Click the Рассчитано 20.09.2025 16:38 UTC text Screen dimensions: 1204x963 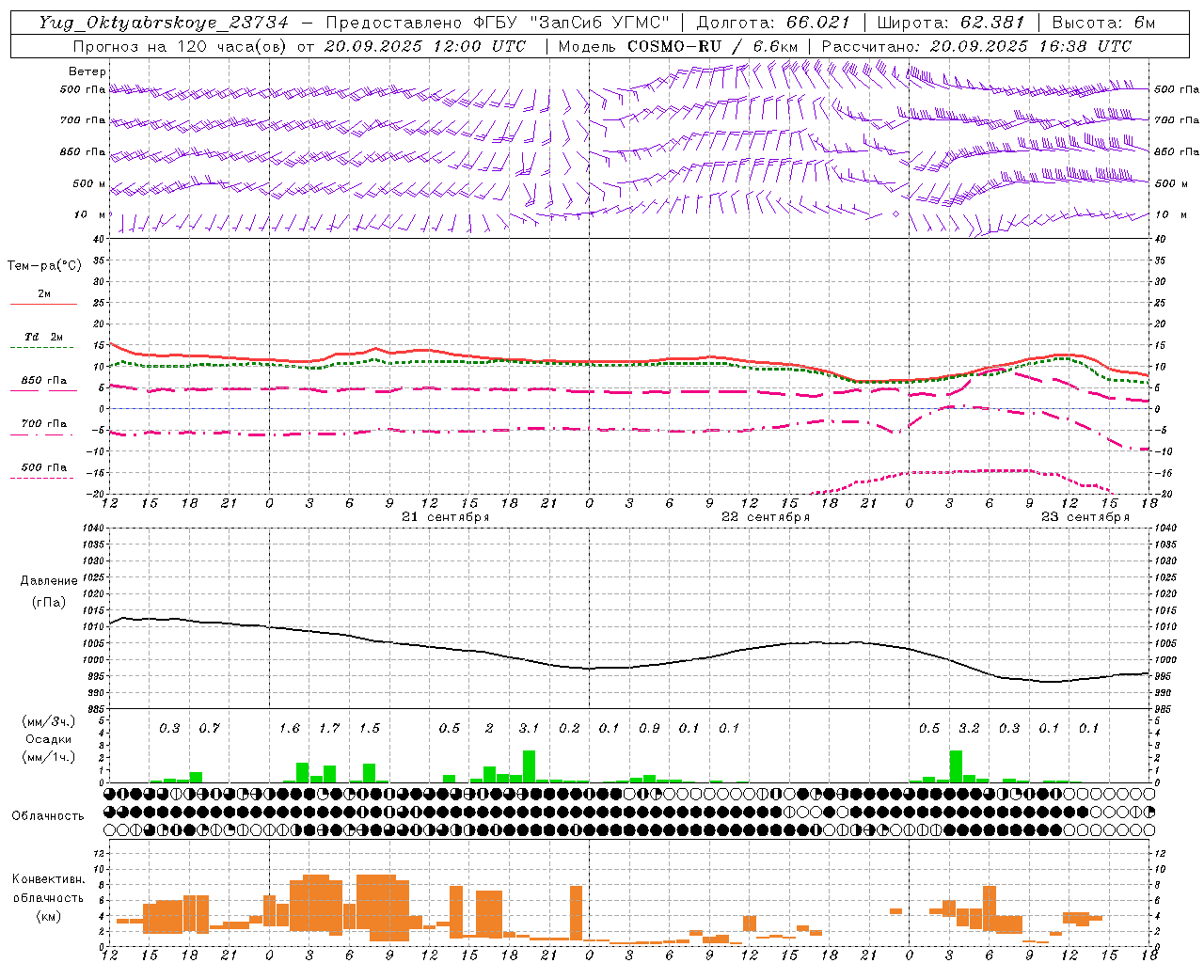click(976, 46)
